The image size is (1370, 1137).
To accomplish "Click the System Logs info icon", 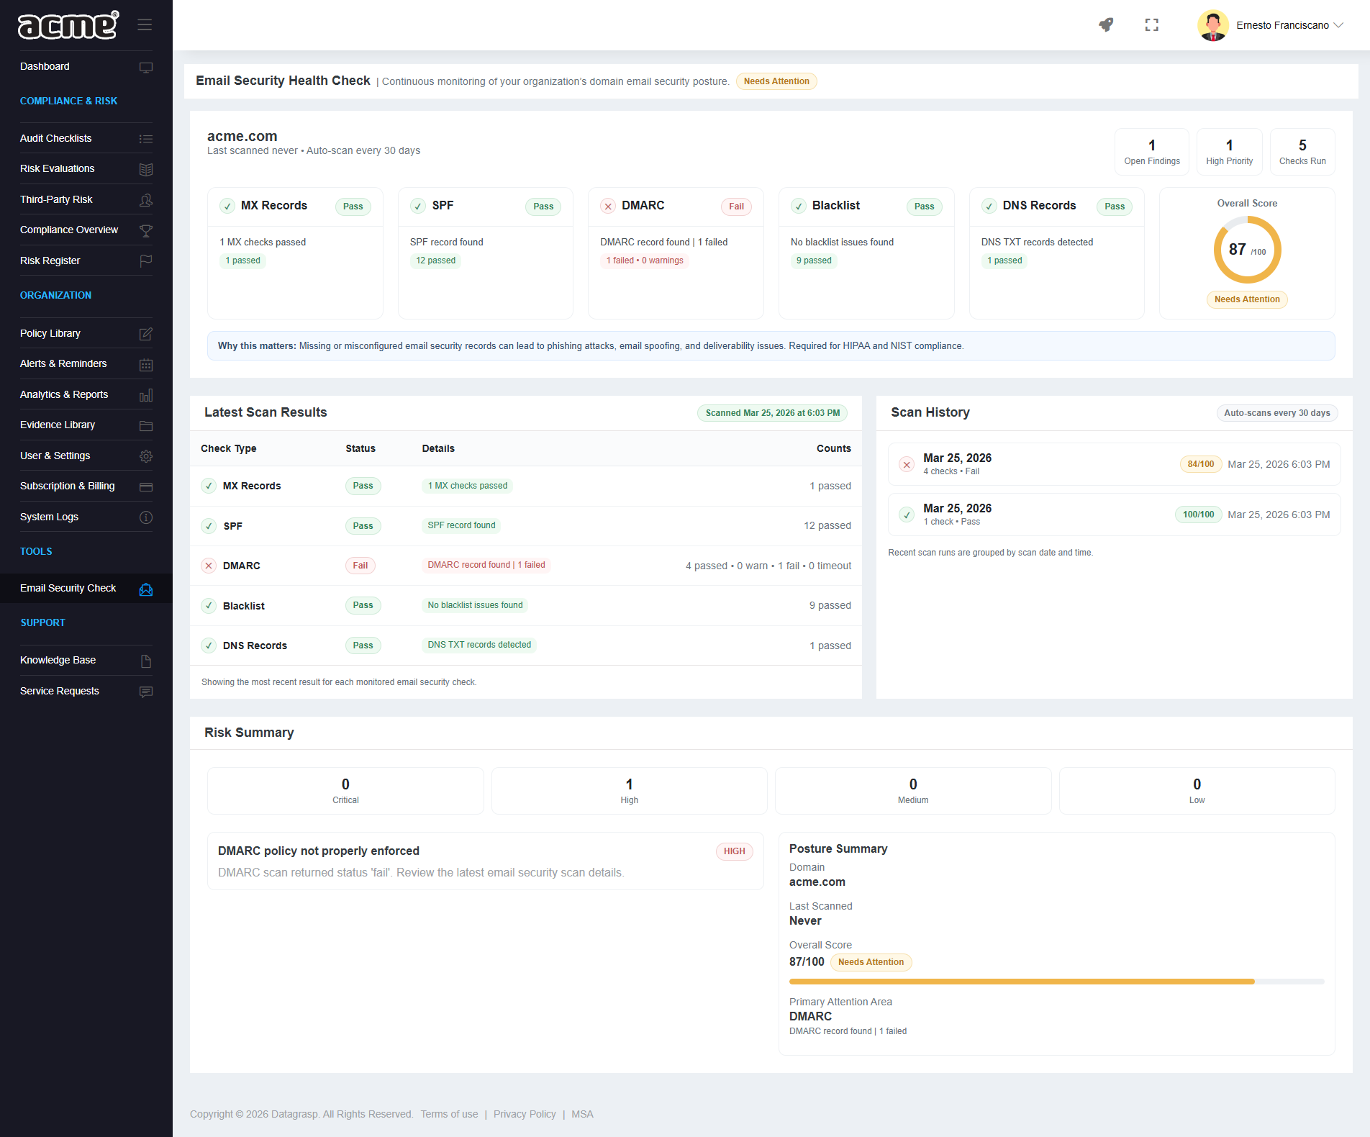I will 146,517.
